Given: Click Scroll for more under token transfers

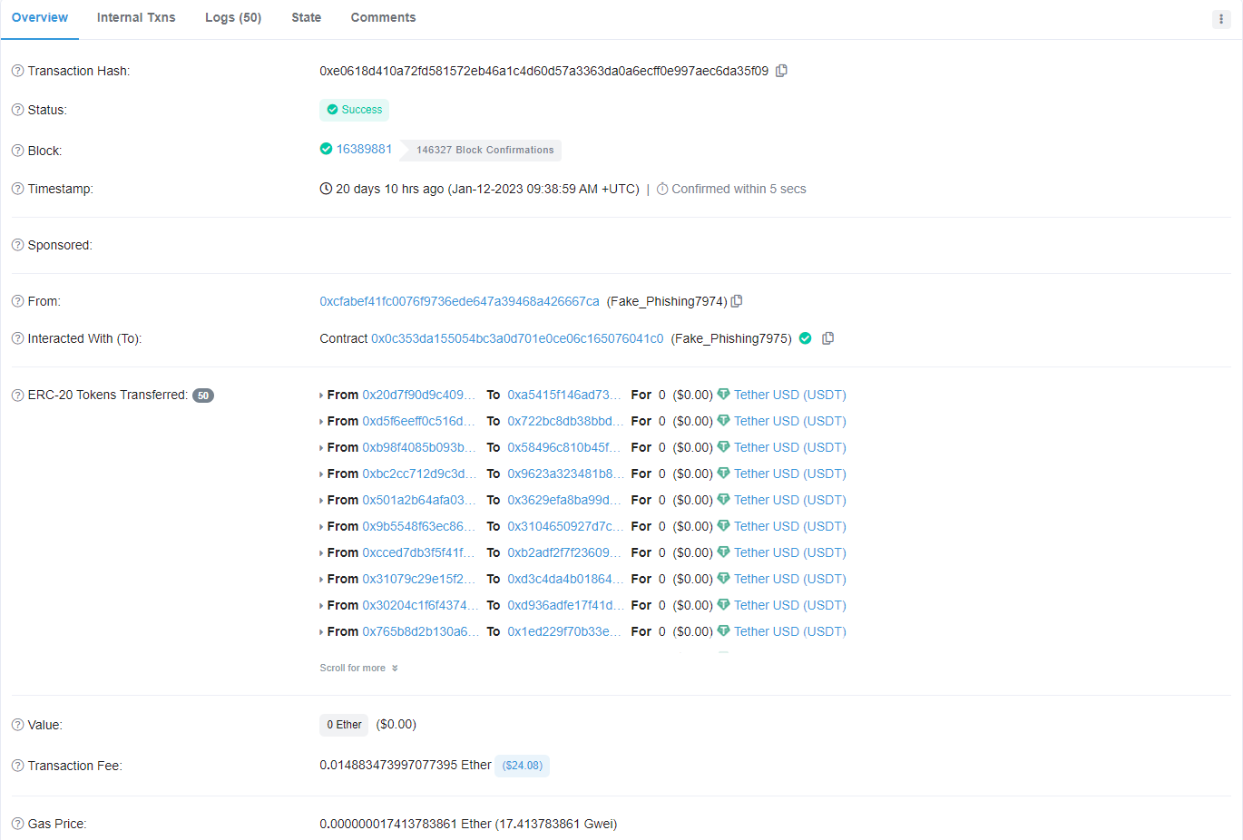Looking at the screenshot, I should point(358,668).
